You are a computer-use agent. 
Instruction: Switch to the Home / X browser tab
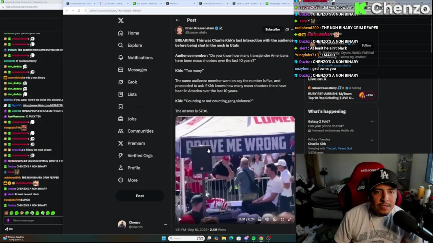coord(181,3)
